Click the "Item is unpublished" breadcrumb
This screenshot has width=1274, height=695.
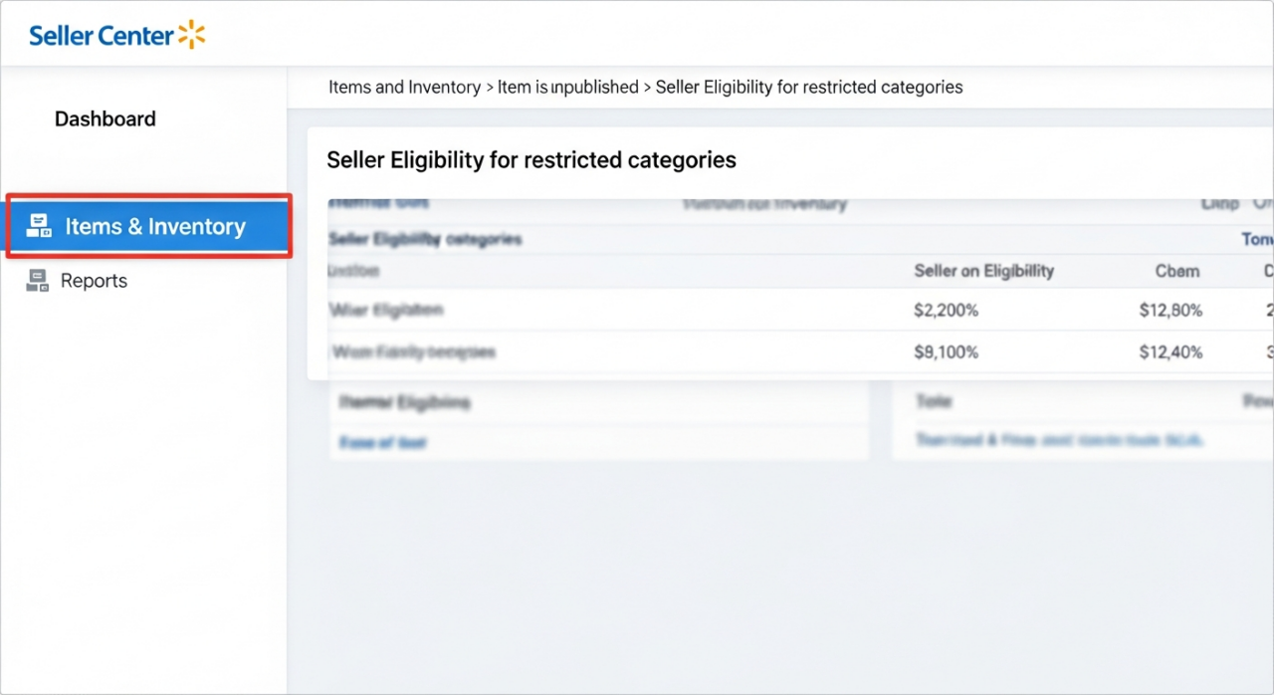tap(567, 88)
